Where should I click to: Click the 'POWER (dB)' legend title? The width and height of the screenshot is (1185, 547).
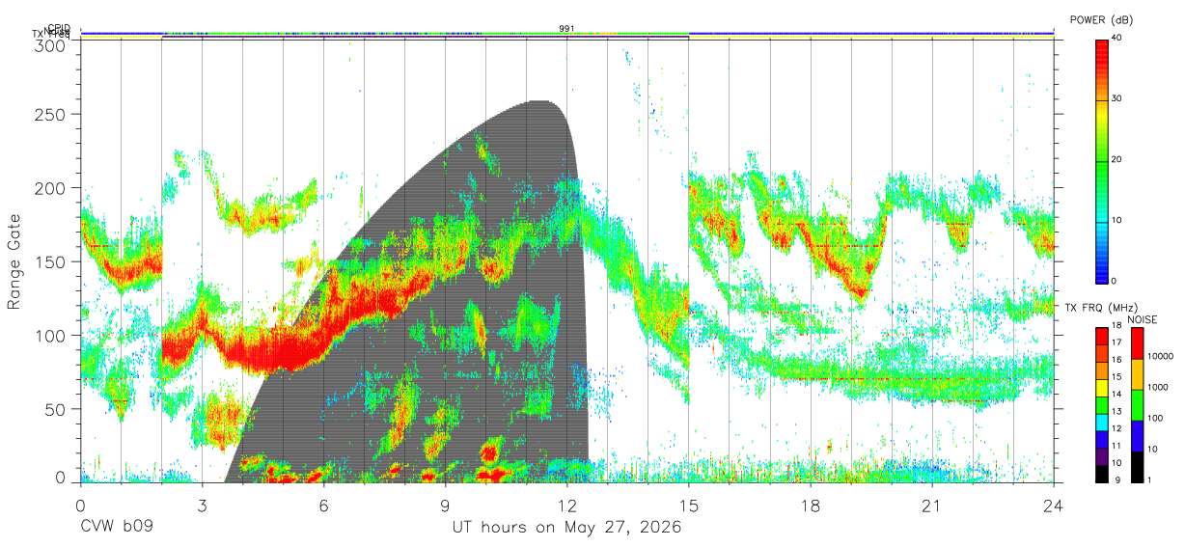[1102, 20]
